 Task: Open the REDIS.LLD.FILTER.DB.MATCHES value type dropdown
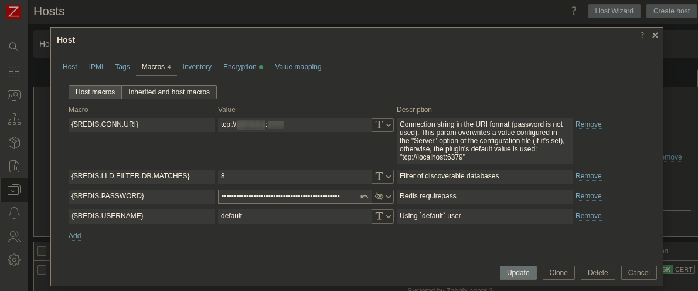382,177
